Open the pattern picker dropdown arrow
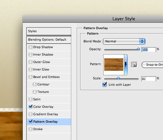Image resolution: width=163 pixels, height=140 pixels. click(126, 65)
